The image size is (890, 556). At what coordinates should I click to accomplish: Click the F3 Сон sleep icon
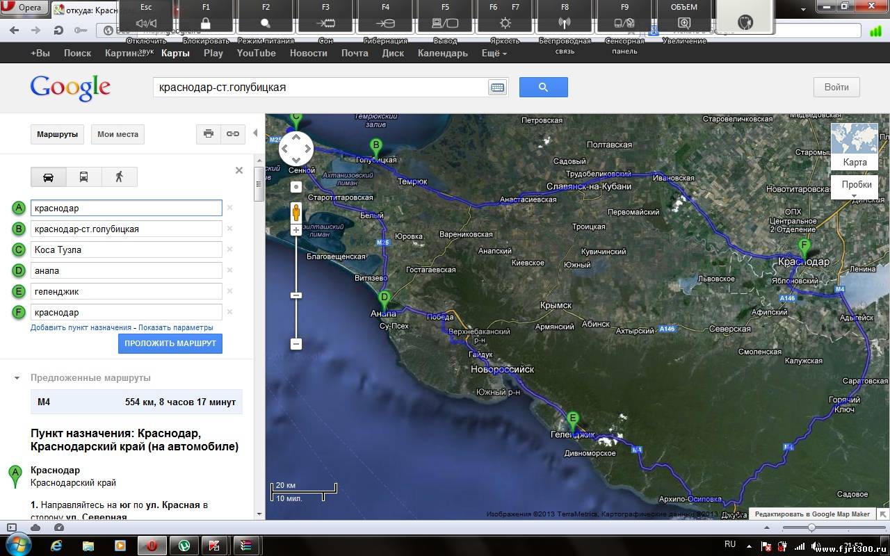point(325,23)
